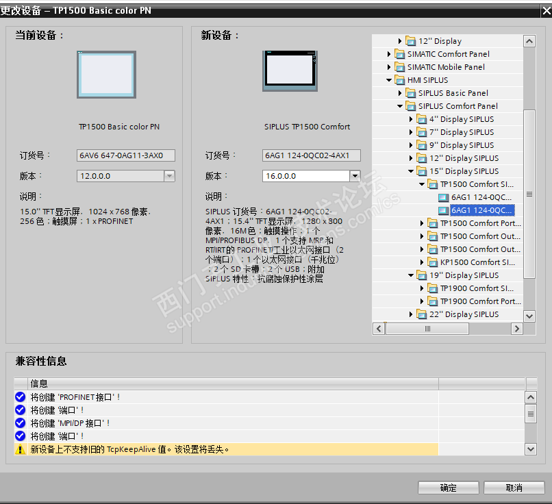Screen dimensions: 552x504
Task: Click folder icon beside HMI SIPLUS
Action: pos(399,80)
